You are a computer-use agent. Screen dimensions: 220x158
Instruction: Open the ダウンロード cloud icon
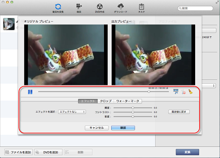120,8
